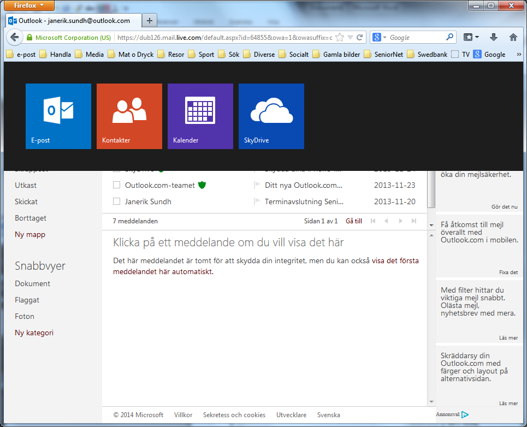
Task: Show the Dokument quick view
Action: [x=33, y=283]
